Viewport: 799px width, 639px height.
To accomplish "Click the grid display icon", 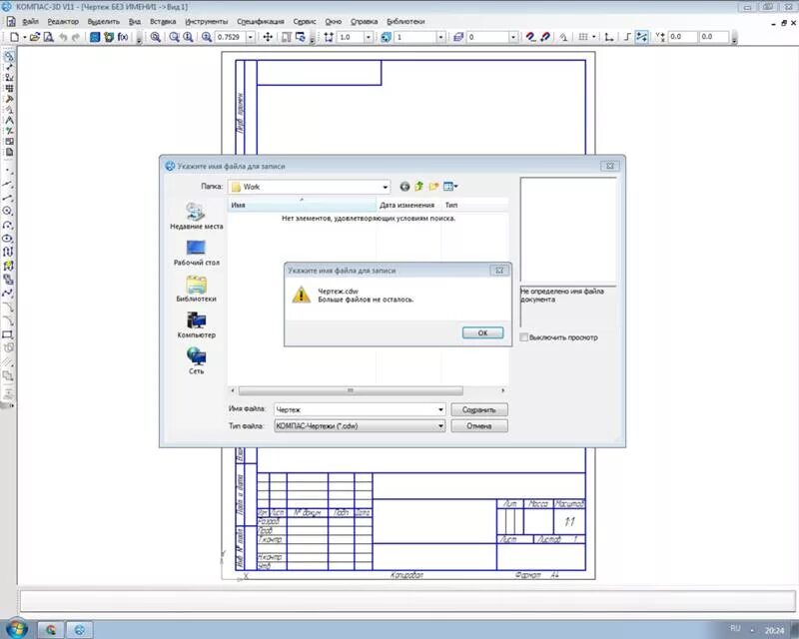I will (583, 37).
